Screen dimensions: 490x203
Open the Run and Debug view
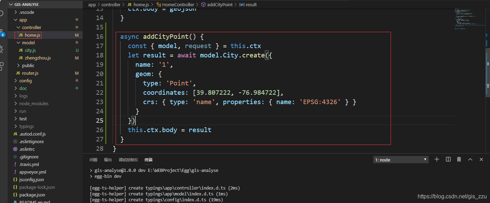point(2,49)
